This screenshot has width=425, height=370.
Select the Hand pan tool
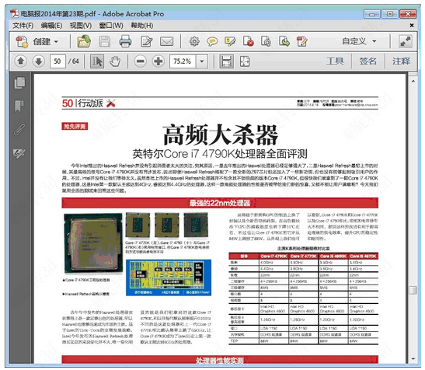click(x=115, y=61)
